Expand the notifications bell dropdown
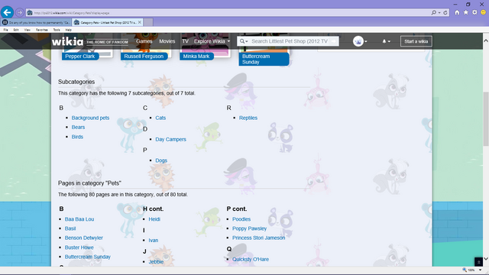 (387, 41)
